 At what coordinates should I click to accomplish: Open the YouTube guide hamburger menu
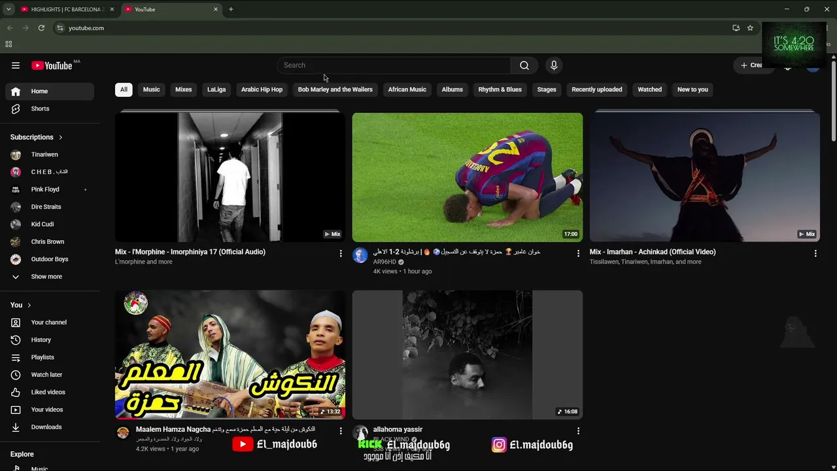coord(16,65)
